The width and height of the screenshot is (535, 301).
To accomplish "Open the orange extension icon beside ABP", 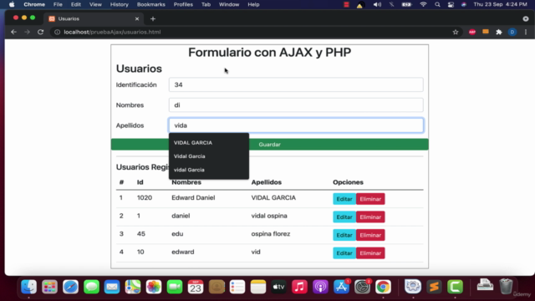I will tap(486, 32).
